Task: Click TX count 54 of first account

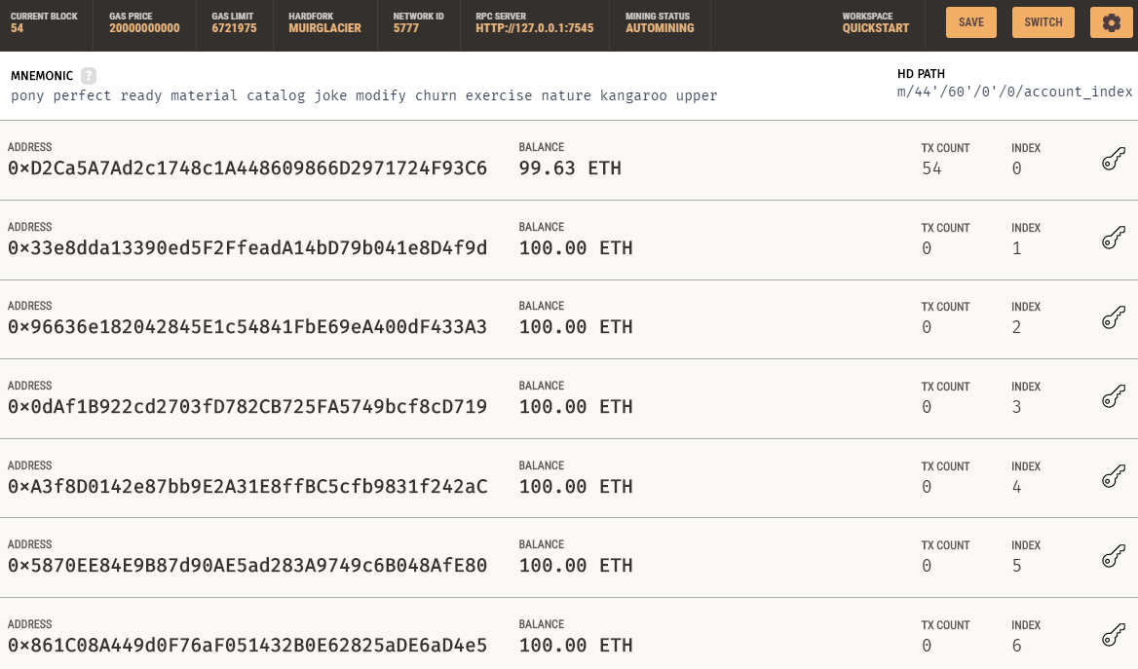Action: point(931,169)
